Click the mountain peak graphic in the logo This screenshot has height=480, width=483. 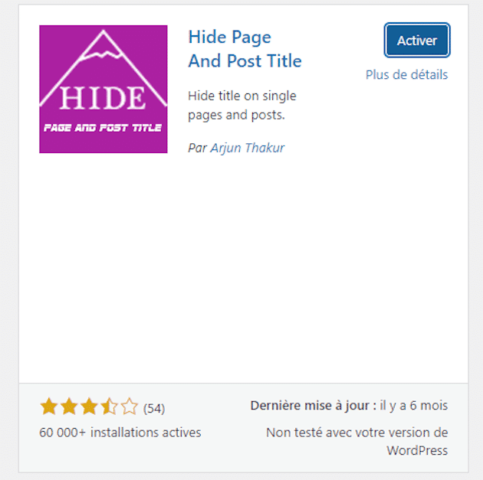(103, 44)
